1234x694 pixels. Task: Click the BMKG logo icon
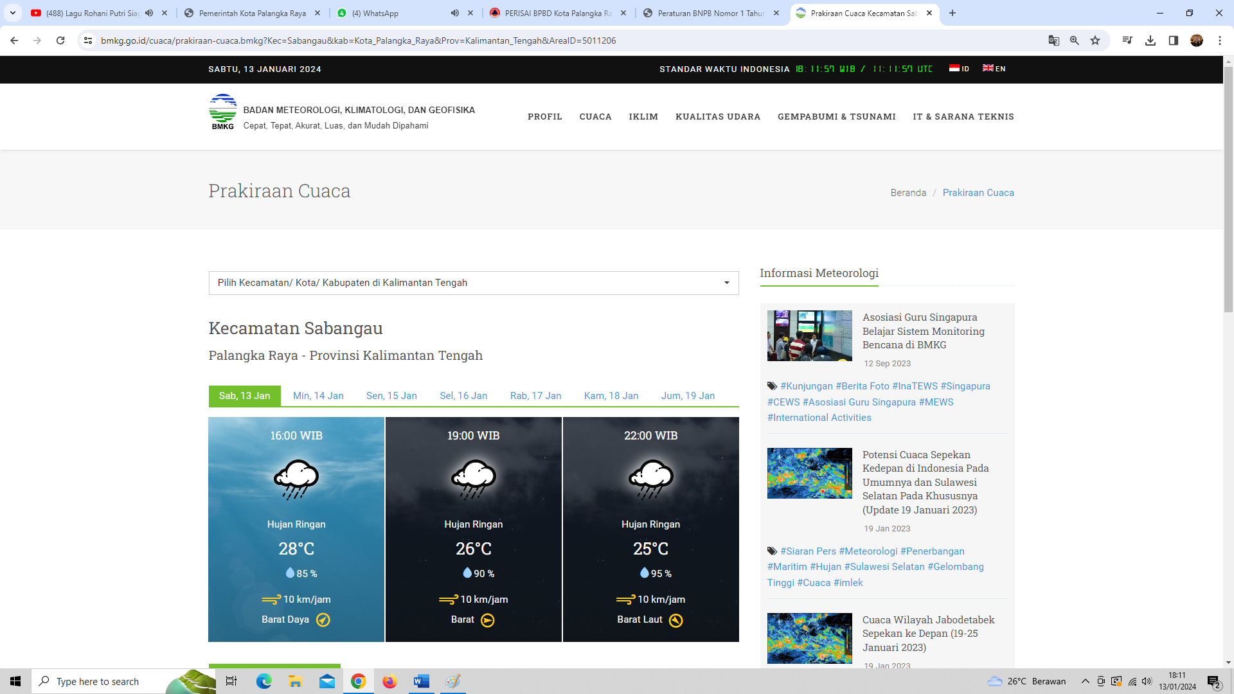[x=222, y=112]
